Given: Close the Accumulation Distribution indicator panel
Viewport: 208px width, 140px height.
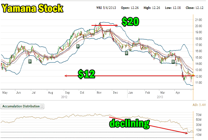Looking at the screenshot, I should pyautogui.click(x=42, y=106).
